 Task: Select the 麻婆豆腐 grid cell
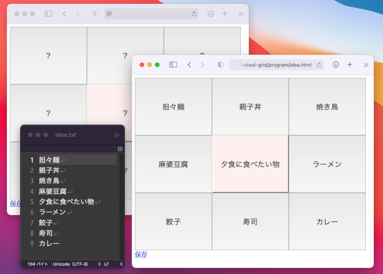(x=173, y=164)
